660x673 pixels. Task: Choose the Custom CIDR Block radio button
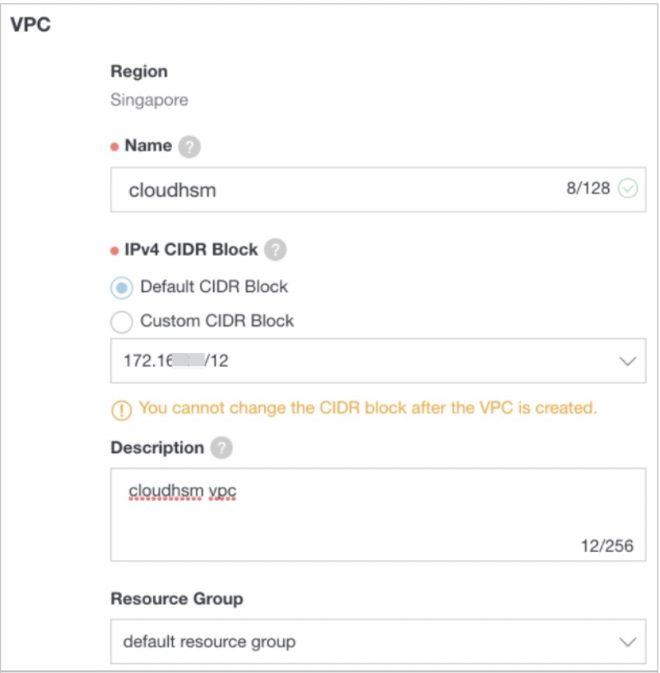(122, 322)
